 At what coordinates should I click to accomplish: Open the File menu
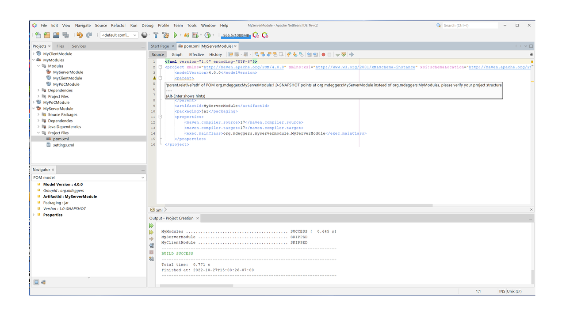pos(44,25)
